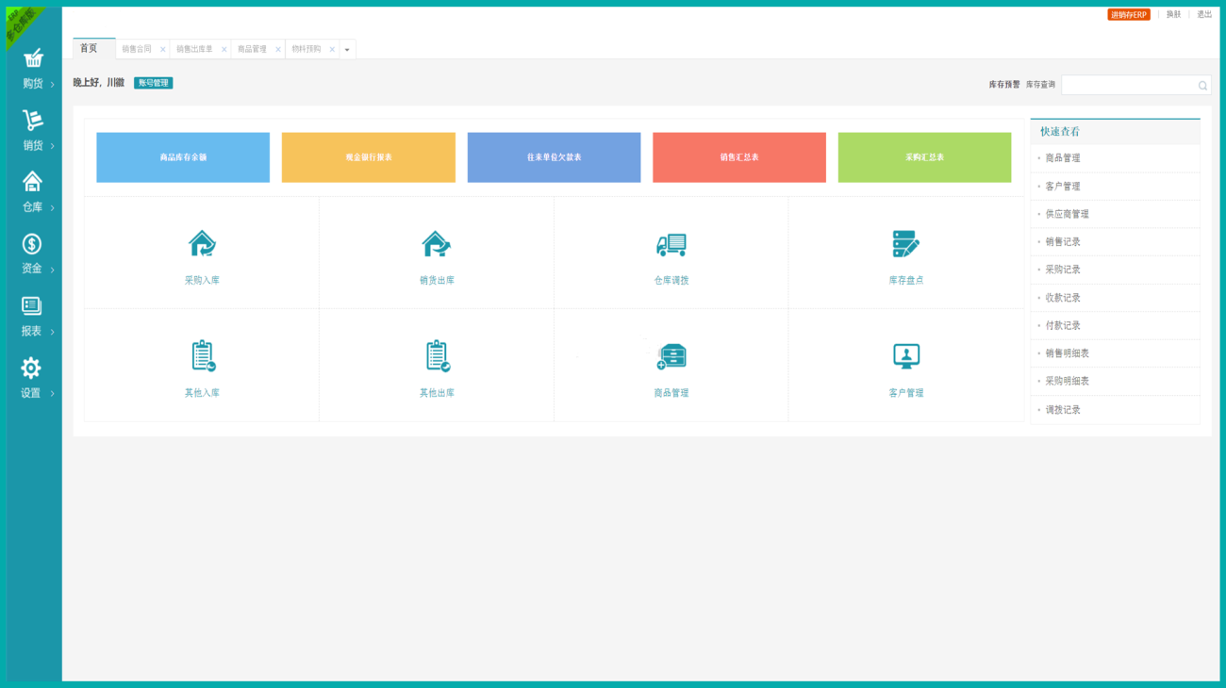This screenshot has width=1226, height=688.
Task: Click the orange 进销存ERP badge
Action: coord(1129,15)
